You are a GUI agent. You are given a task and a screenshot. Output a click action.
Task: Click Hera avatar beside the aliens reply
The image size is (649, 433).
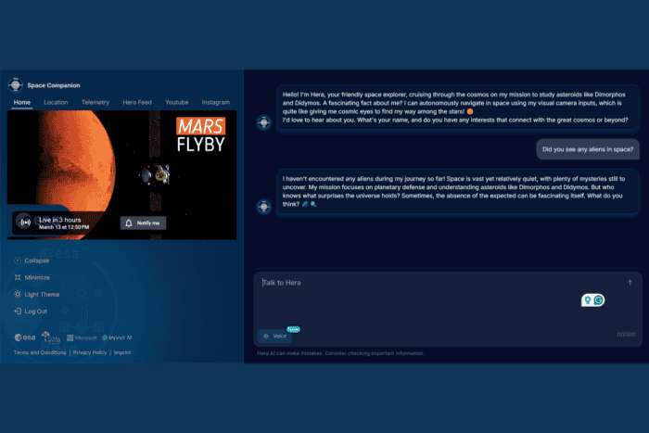pyautogui.click(x=264, y=206)
